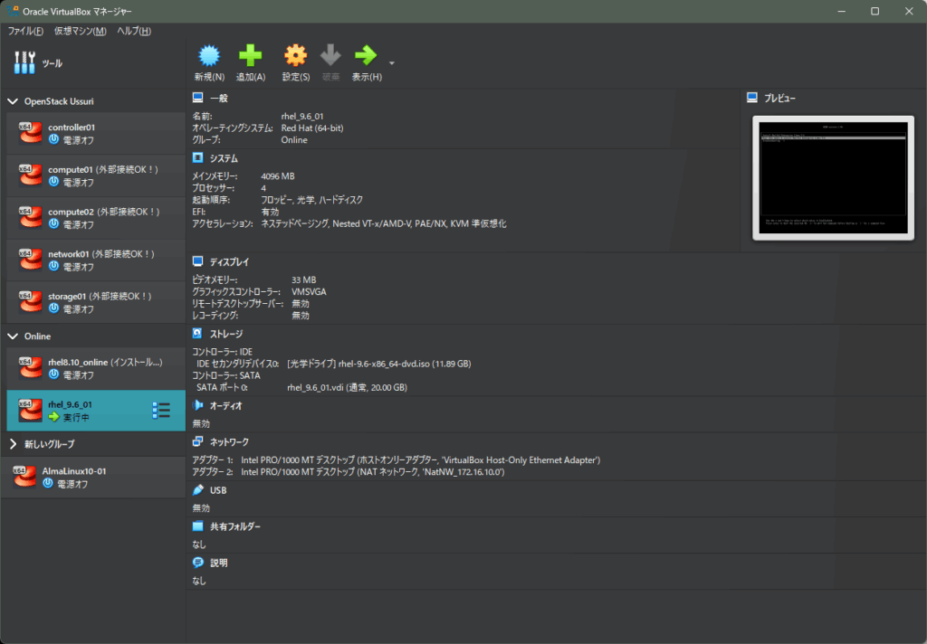Open 設定(S) settings gear icon
Viewport: 927px width, 644px height.
pyautogui.click(x=296, y=55)
